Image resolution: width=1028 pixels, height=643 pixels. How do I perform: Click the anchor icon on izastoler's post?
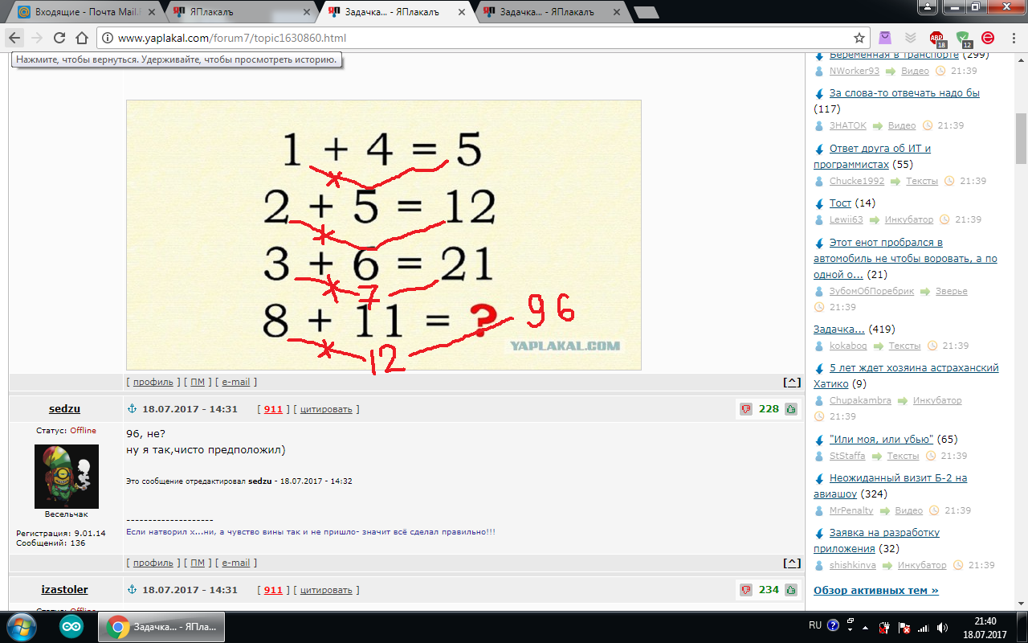pyautogui.click(x=133, y=590)
